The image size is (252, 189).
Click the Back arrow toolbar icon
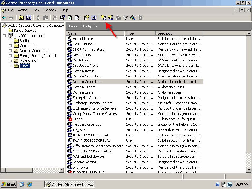click(x=4, y=18)
